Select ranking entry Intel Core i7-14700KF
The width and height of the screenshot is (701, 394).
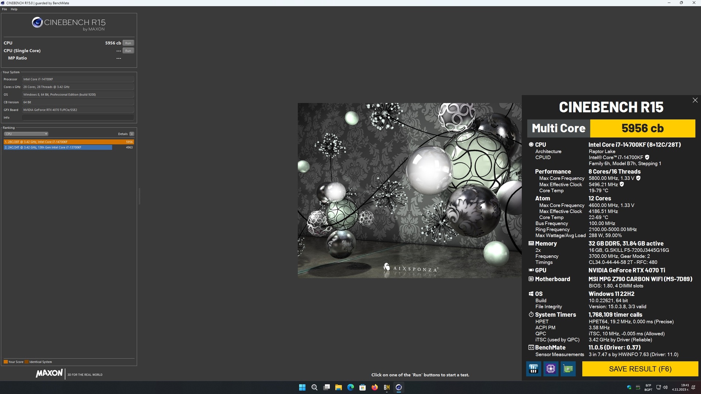point(69,142)
